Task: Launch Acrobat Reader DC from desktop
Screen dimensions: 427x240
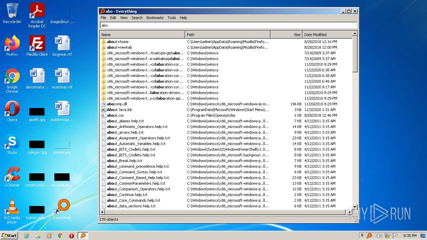Action: click(37, 15)
